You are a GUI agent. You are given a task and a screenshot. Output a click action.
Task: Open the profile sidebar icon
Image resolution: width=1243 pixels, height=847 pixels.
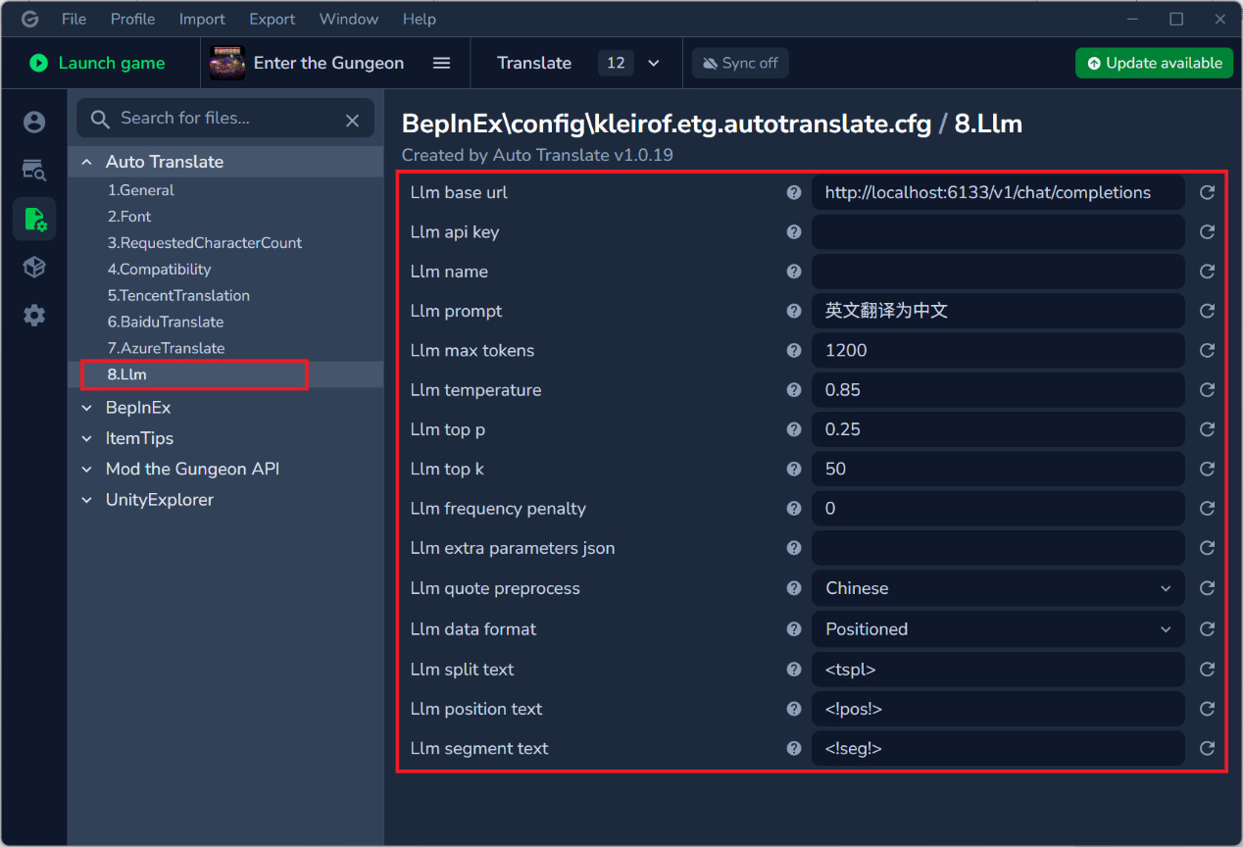34,122
